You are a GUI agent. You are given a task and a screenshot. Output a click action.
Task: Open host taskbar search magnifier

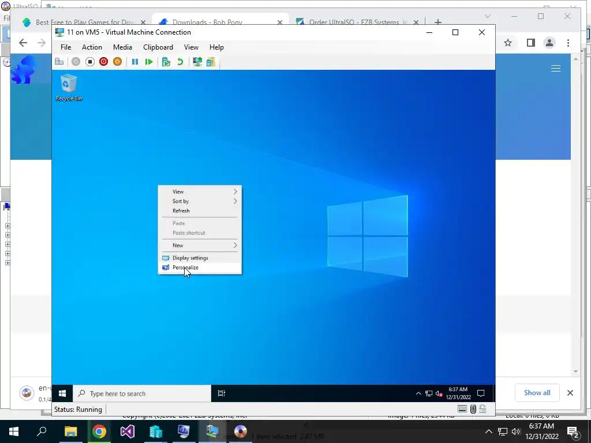[42, 431]
